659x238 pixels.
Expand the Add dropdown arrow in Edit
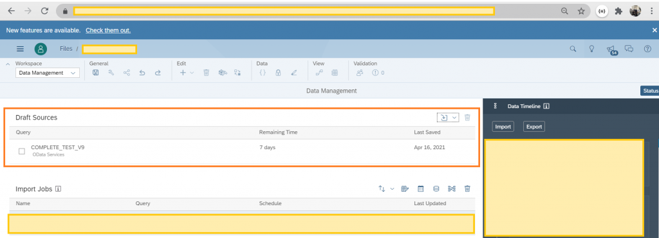coord(192,73)
